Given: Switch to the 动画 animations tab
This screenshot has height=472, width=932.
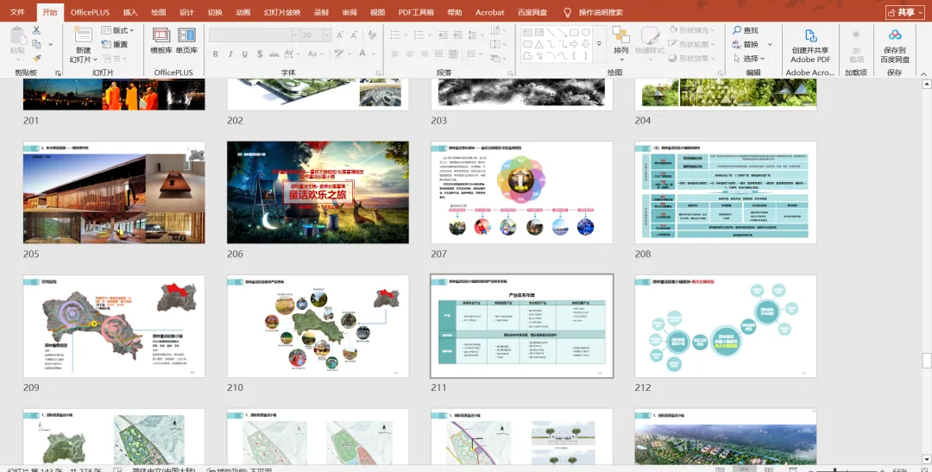Looking at the screenshot, I should 242,12.
